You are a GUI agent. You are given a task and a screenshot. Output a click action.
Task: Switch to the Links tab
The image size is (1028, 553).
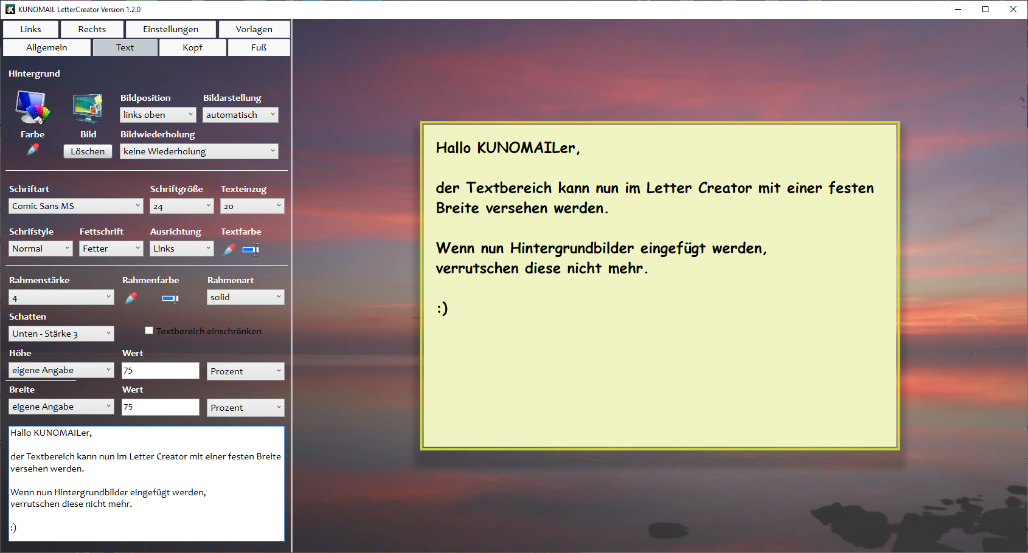[x=30, y=29]
